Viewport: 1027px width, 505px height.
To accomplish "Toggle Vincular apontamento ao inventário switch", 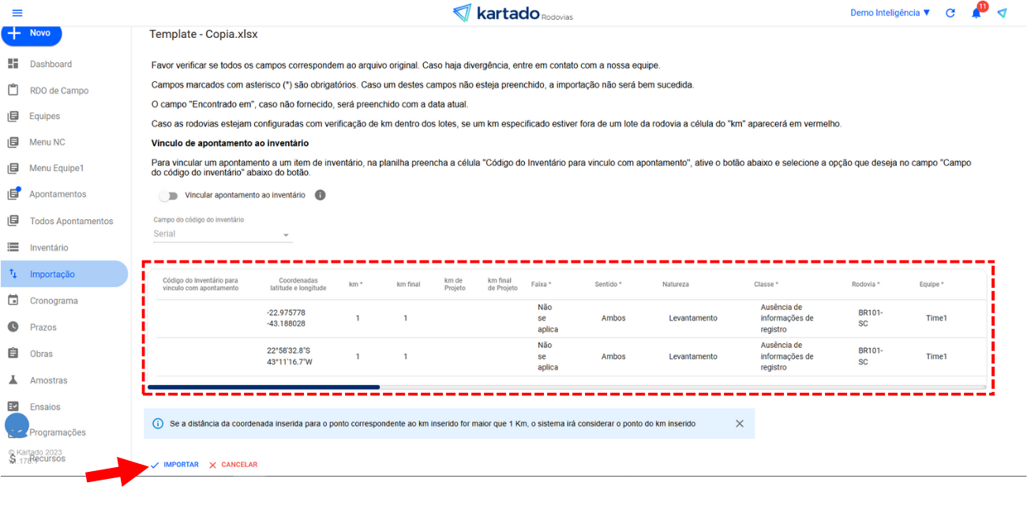I will coord(168,195).
